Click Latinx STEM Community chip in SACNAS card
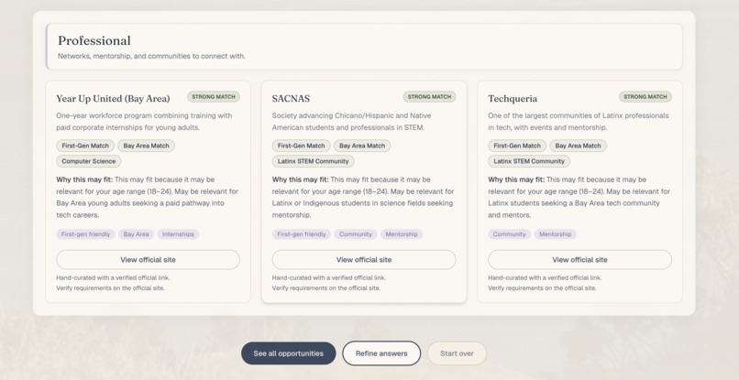The width and height of the screenshot is (739, 380). 313,161
